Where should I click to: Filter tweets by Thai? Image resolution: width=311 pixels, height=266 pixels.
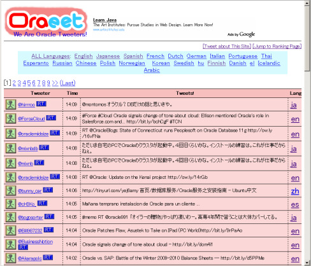click(266, 56)
